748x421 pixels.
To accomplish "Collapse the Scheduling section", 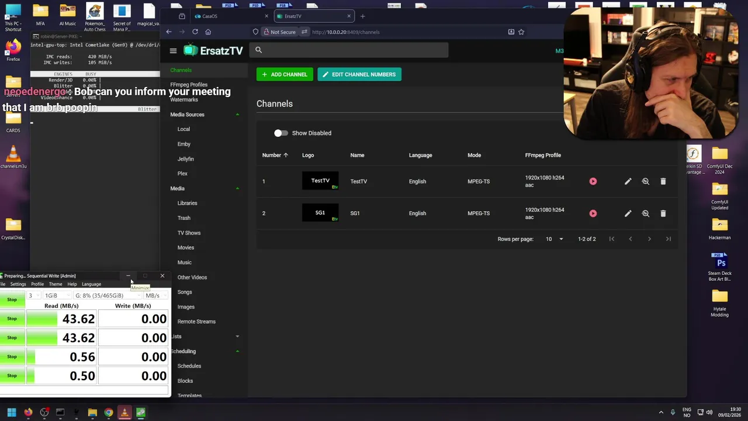I will tap(237, 351).
